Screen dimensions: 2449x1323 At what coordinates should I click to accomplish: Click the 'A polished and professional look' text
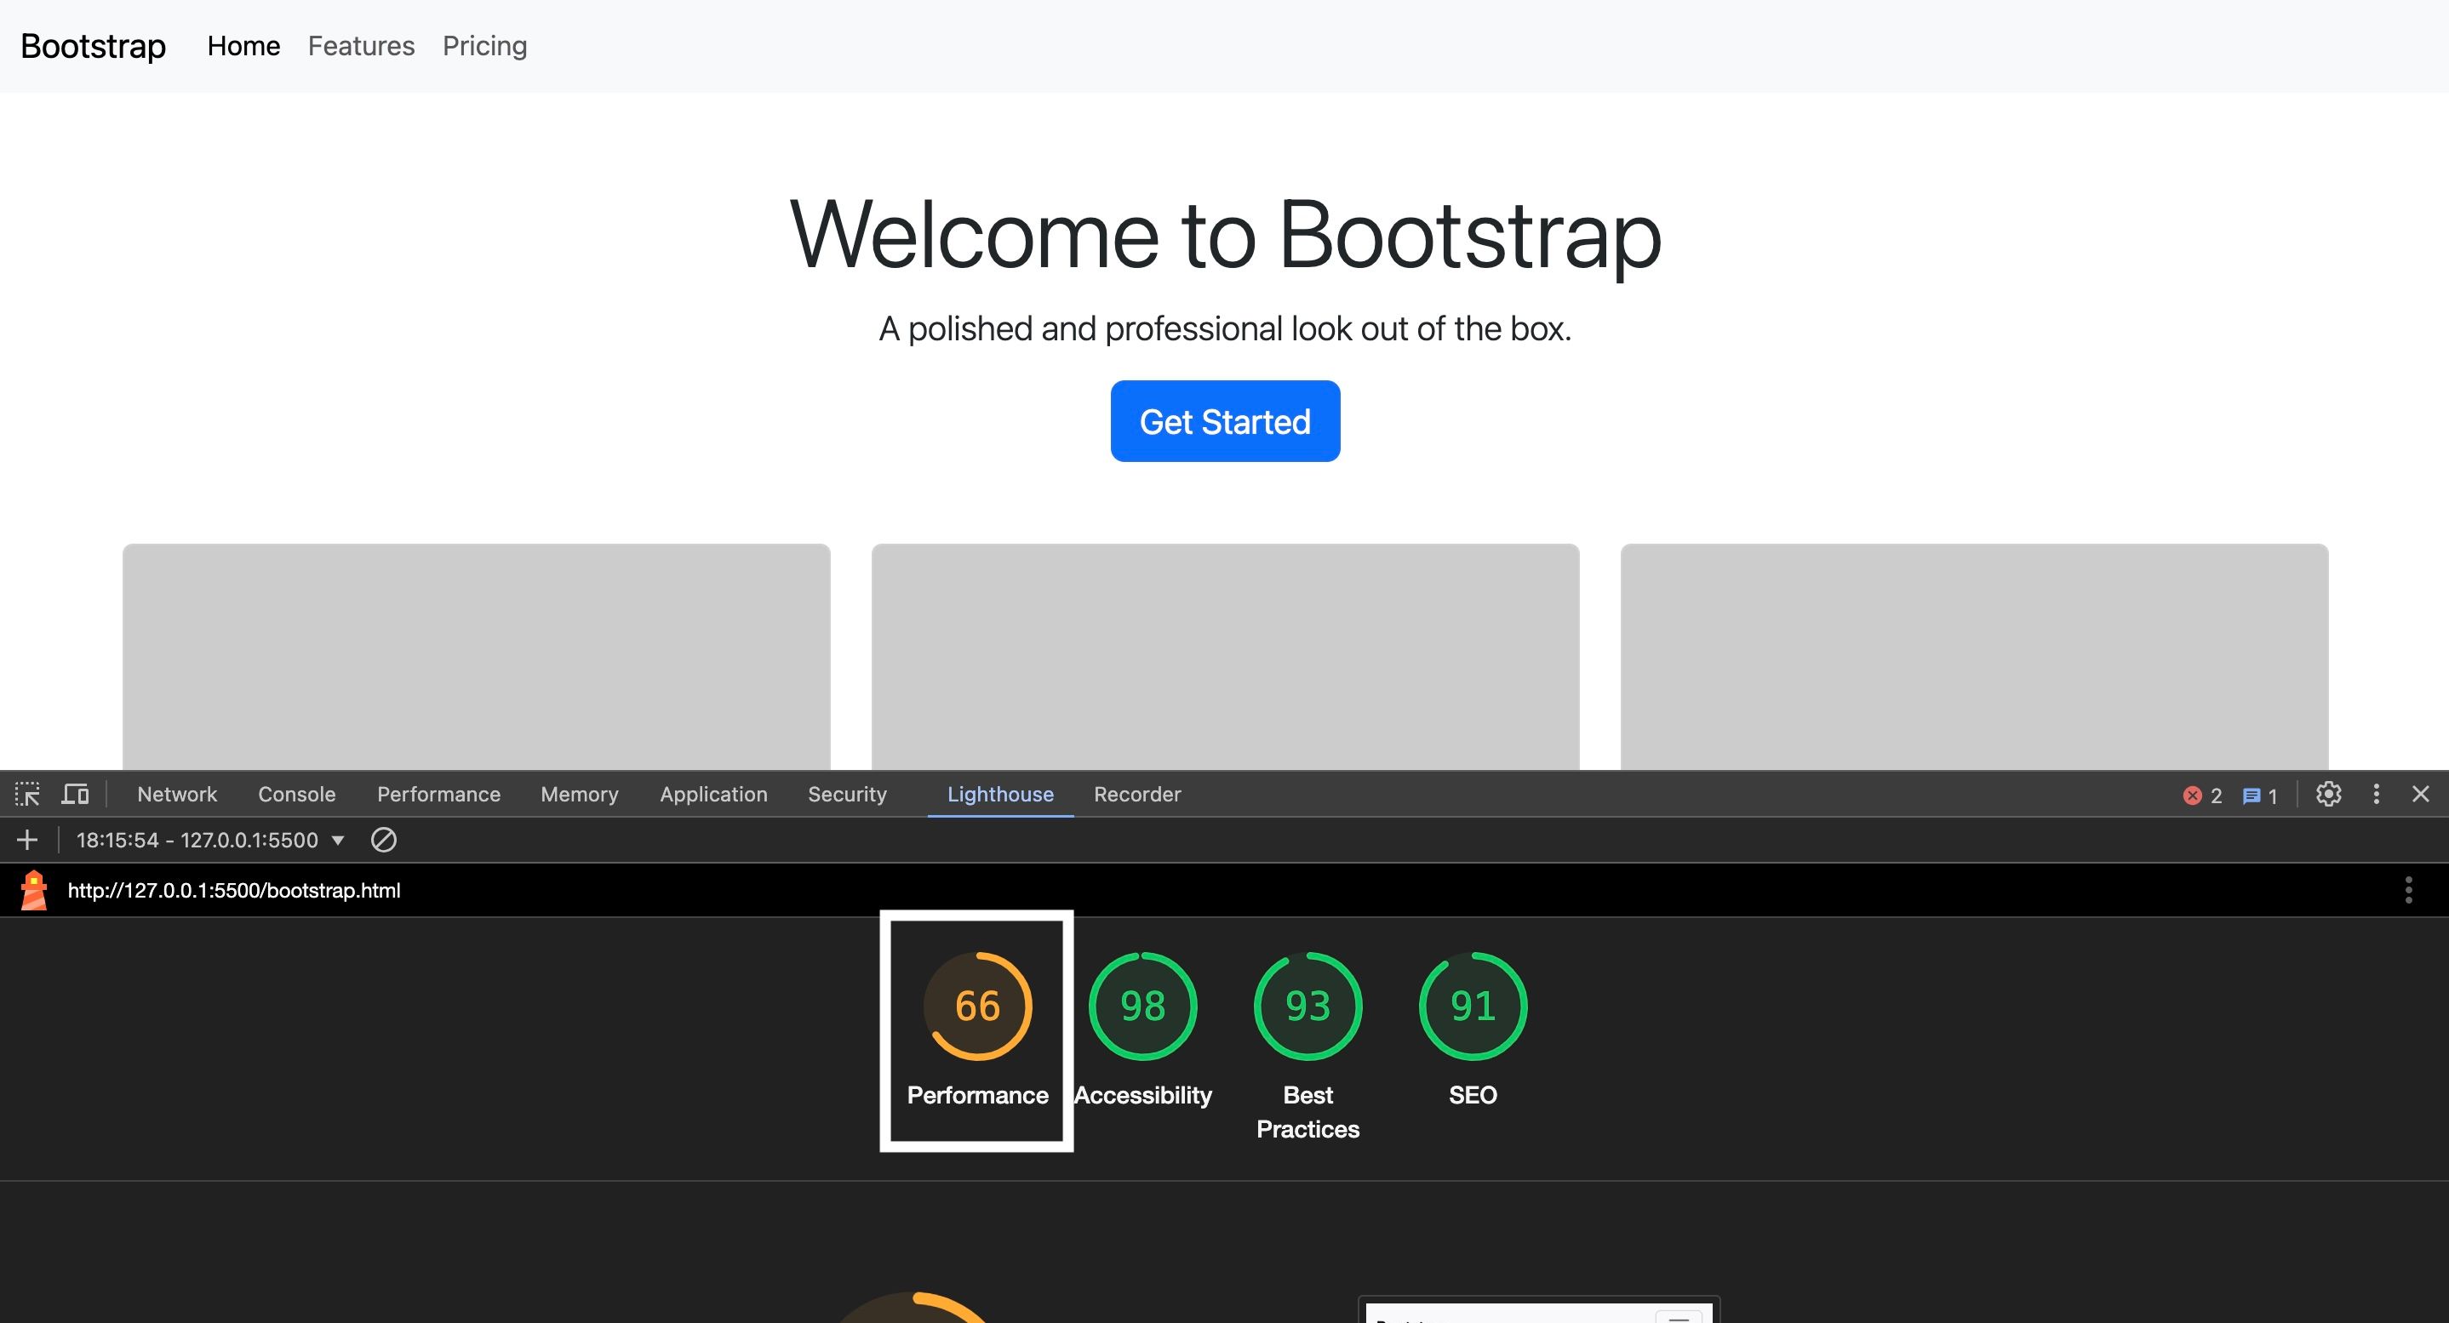(1224, 329)
